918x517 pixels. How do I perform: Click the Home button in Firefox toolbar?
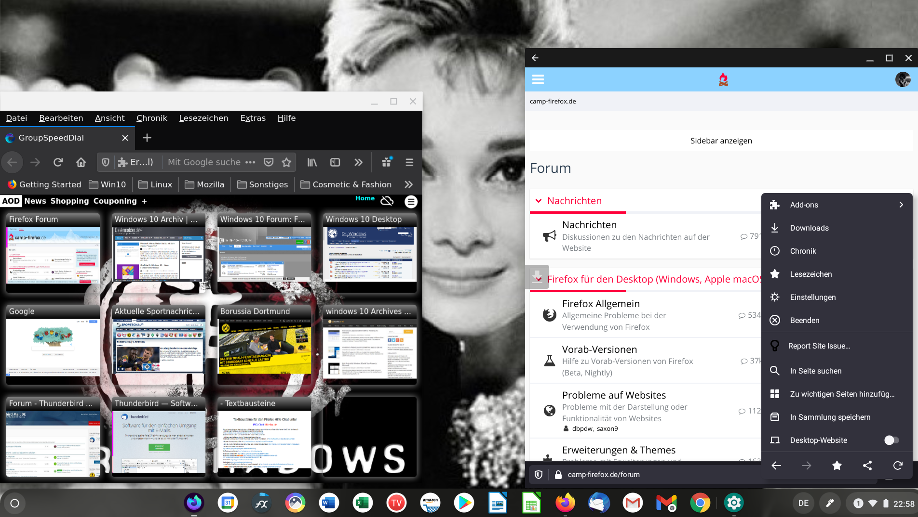81,162
